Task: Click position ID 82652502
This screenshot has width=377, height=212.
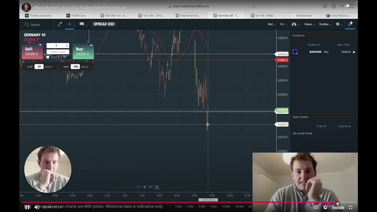Action: (315, 52)
